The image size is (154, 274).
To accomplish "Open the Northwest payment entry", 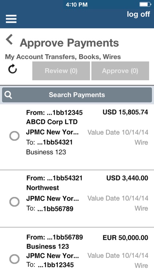I will [x=77, y=199].
